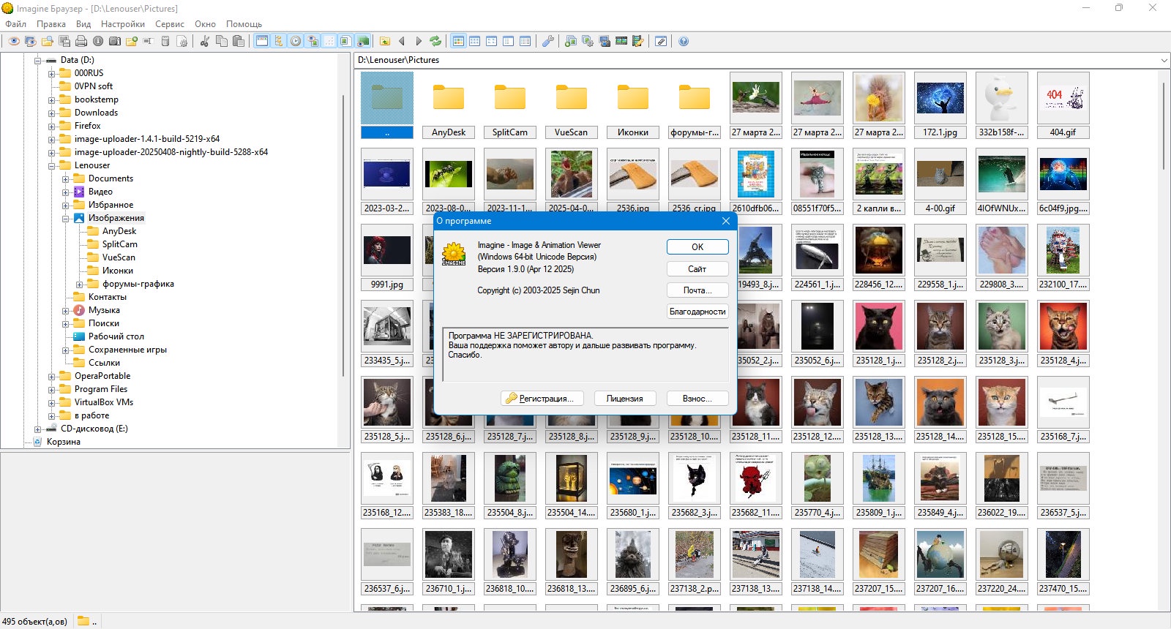Click the green Refresh arrows icon

435,41
